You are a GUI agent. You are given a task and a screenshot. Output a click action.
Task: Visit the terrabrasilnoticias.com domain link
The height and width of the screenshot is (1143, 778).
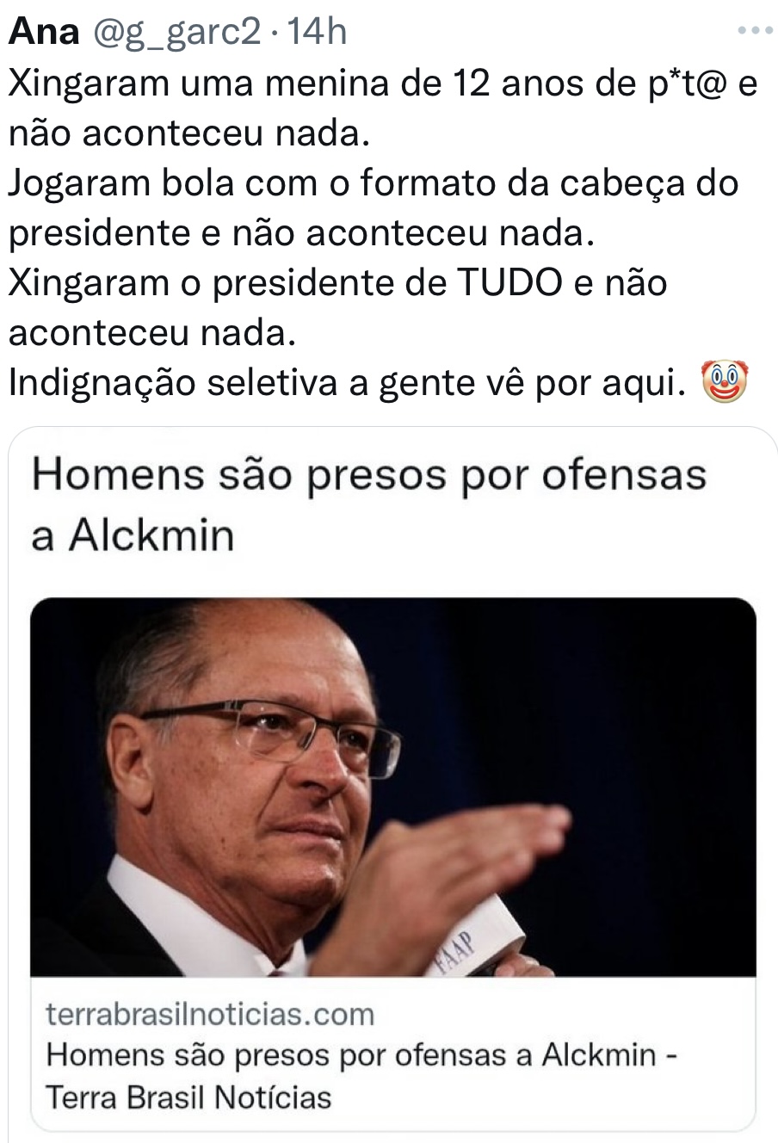(210, 1014)
